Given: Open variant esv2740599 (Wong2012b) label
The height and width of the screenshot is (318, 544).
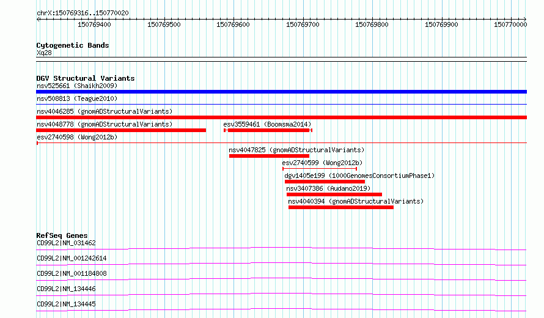Looking at the screenshot, I should click(x=322, y=163).
